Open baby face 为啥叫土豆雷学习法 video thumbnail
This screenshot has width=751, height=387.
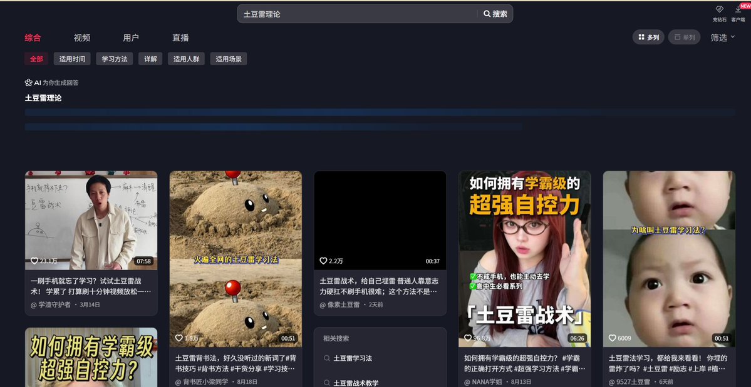click(x=669, y=259)
